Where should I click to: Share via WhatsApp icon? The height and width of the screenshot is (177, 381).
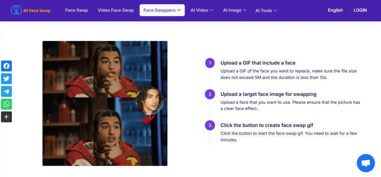7,104
